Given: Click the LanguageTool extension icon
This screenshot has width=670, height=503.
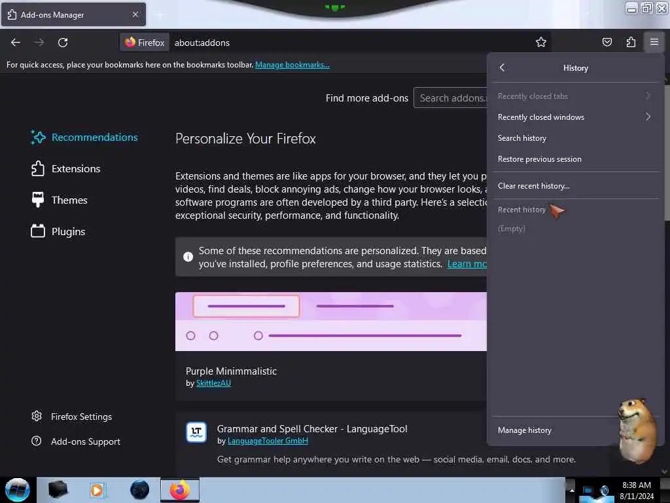Looking at the screenshot, I should tap(196, 432).
